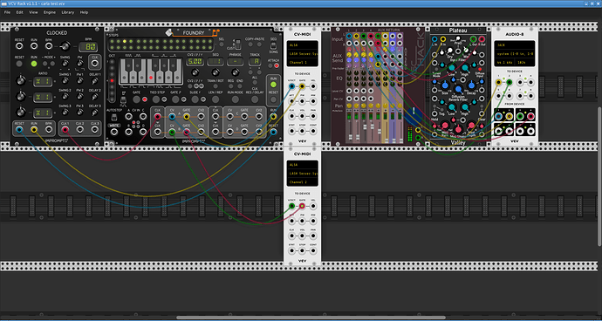Click the PHRASE display on Foundry
The image size is (602, 321).
235,61
